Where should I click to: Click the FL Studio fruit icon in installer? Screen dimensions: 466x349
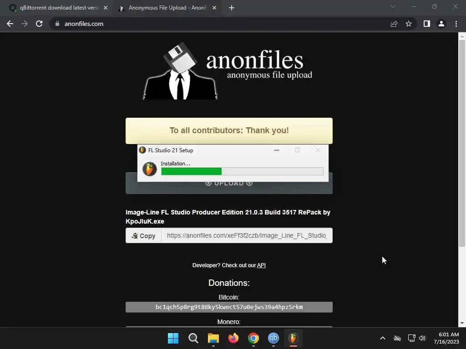[x=149, y=169]
